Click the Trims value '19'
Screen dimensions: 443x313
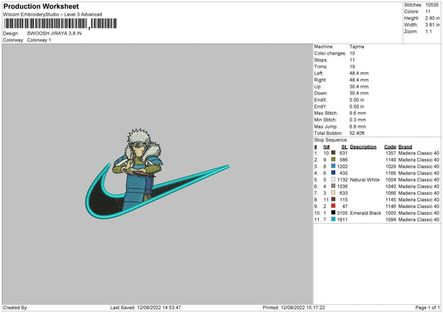coord(352,66)
